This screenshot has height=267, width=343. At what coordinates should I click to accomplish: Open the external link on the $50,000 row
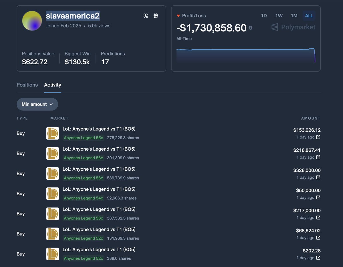coord(318,197)
